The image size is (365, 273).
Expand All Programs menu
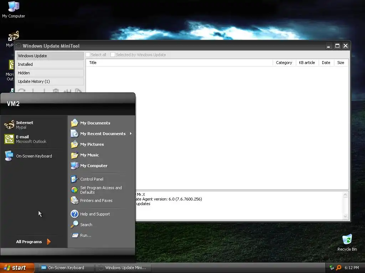tap(33, 242)
